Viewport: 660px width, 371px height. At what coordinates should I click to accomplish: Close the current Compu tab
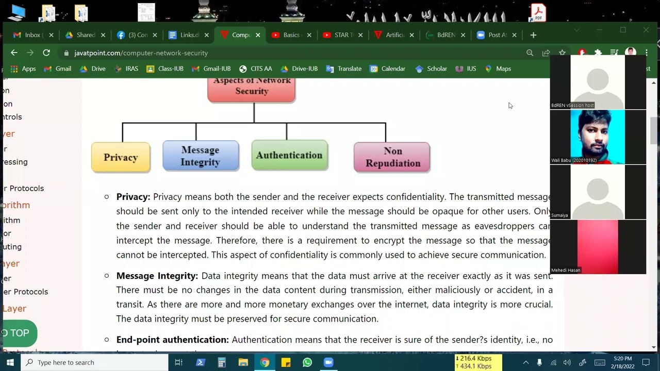257,35
